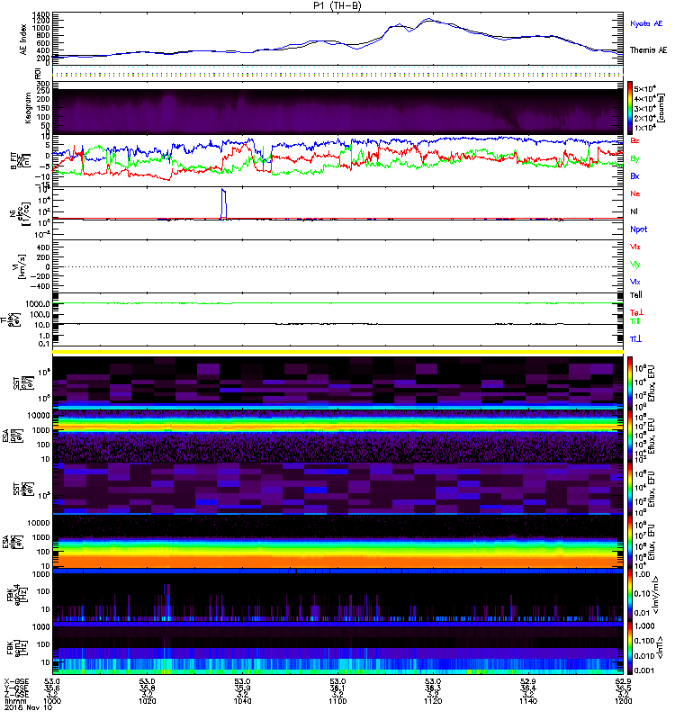Pick the red Ne legend label

pyautogui.click(x=635, y=193)
